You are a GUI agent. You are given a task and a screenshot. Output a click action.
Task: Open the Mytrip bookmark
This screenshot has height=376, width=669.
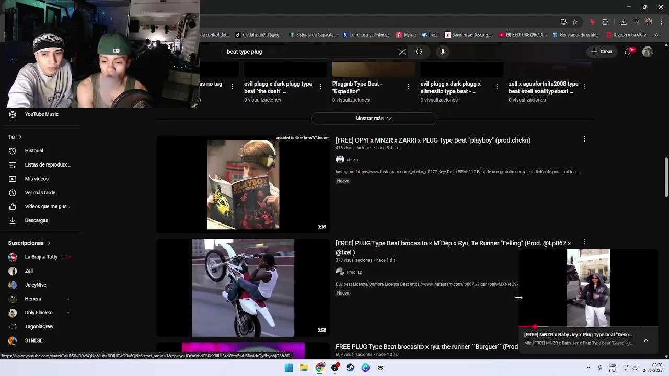406,35
